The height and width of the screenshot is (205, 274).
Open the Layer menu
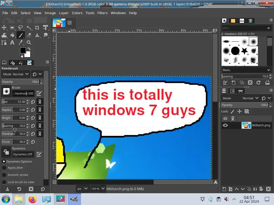pyautogui.click(x=64, y=13)
